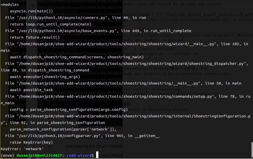Click "msgfmt messages.po -o messages.mo" in background notes
The width and height of the screenshot is (253, 159).
pyautogui.click(x=160, y=54)
